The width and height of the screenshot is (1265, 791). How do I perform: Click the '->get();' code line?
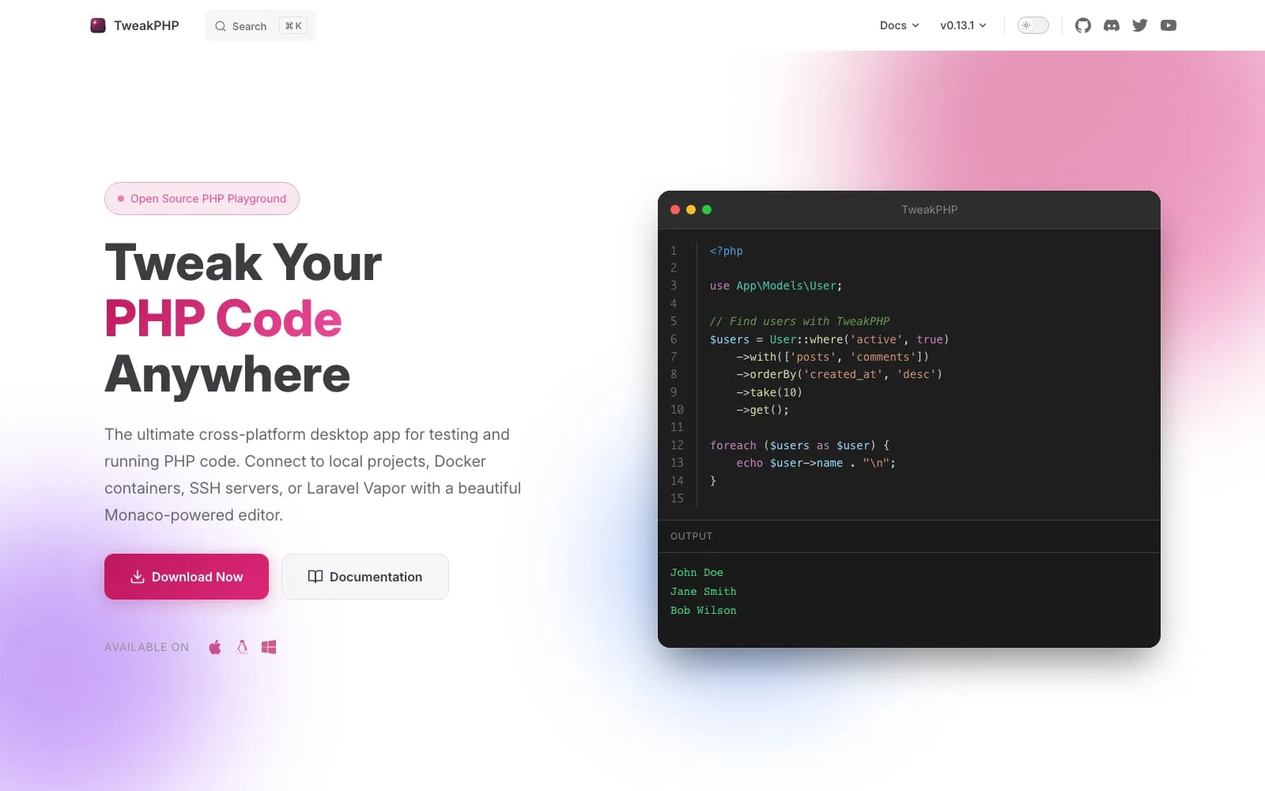coord(762,410)
